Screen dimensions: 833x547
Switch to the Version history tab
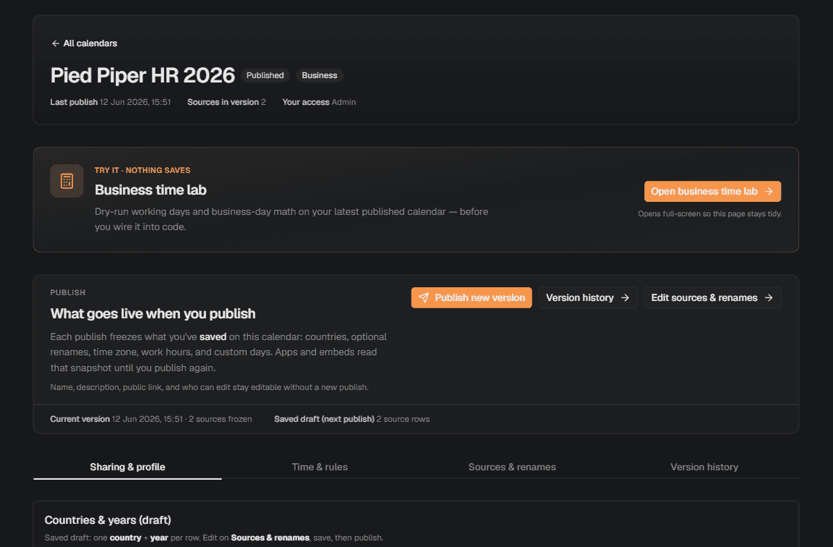click(704, 467)
